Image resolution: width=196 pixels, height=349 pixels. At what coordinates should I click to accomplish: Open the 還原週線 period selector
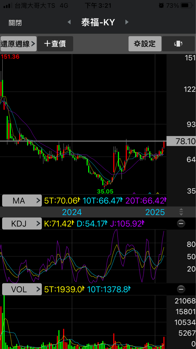[19, 44]
